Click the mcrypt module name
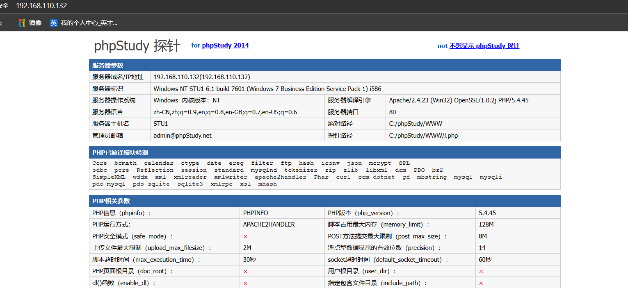Image resolution: width=628 pixels, height=288 pixels. [380, 163]
